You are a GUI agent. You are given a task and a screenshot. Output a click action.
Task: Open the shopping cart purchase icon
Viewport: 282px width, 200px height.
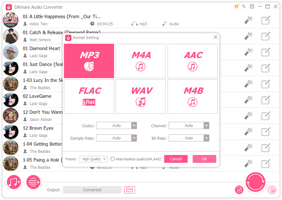coord(236,7)
